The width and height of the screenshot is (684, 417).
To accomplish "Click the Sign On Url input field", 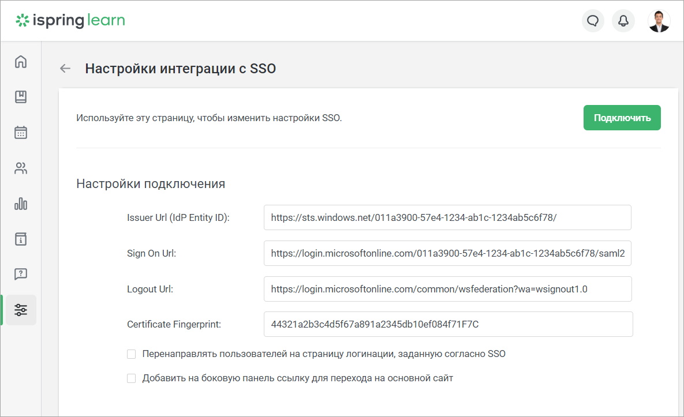I will click(x=447, y=253).
